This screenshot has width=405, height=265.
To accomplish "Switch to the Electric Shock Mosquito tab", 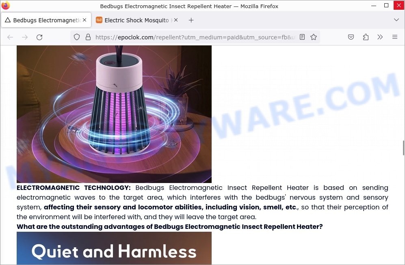I will point(137,20).
